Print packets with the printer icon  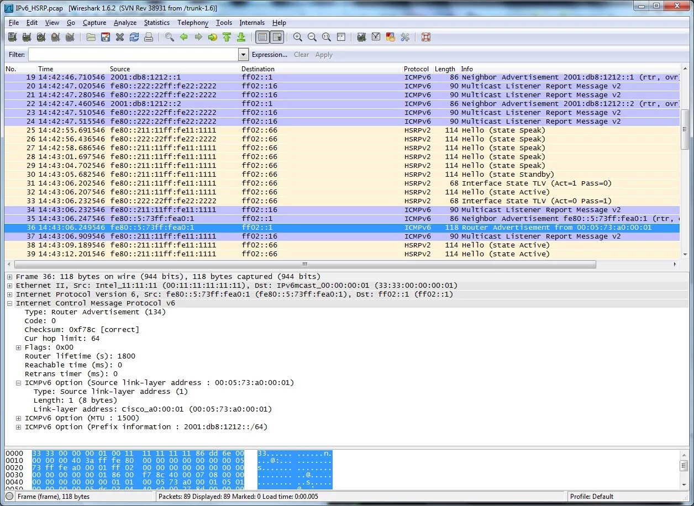(x=149, y=37)
